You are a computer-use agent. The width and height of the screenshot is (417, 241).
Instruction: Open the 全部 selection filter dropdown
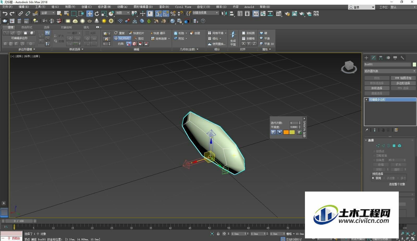48,13
